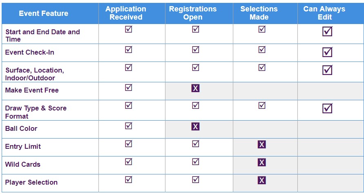Click the Can Always Edit column header
Viewport: 364px width, 194px height.
324,13
